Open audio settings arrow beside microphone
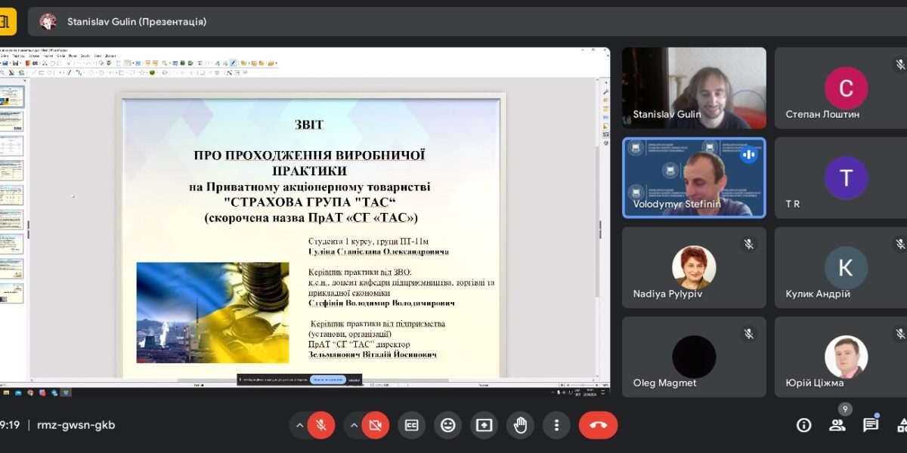The image size is (907, 453). pos(300,425)
